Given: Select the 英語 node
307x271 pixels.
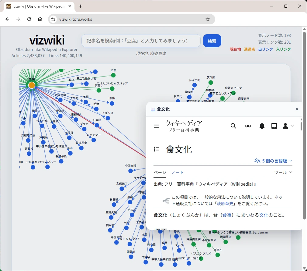Looking at the screenshot, I should pyautogui.click(x=86, y=102).
